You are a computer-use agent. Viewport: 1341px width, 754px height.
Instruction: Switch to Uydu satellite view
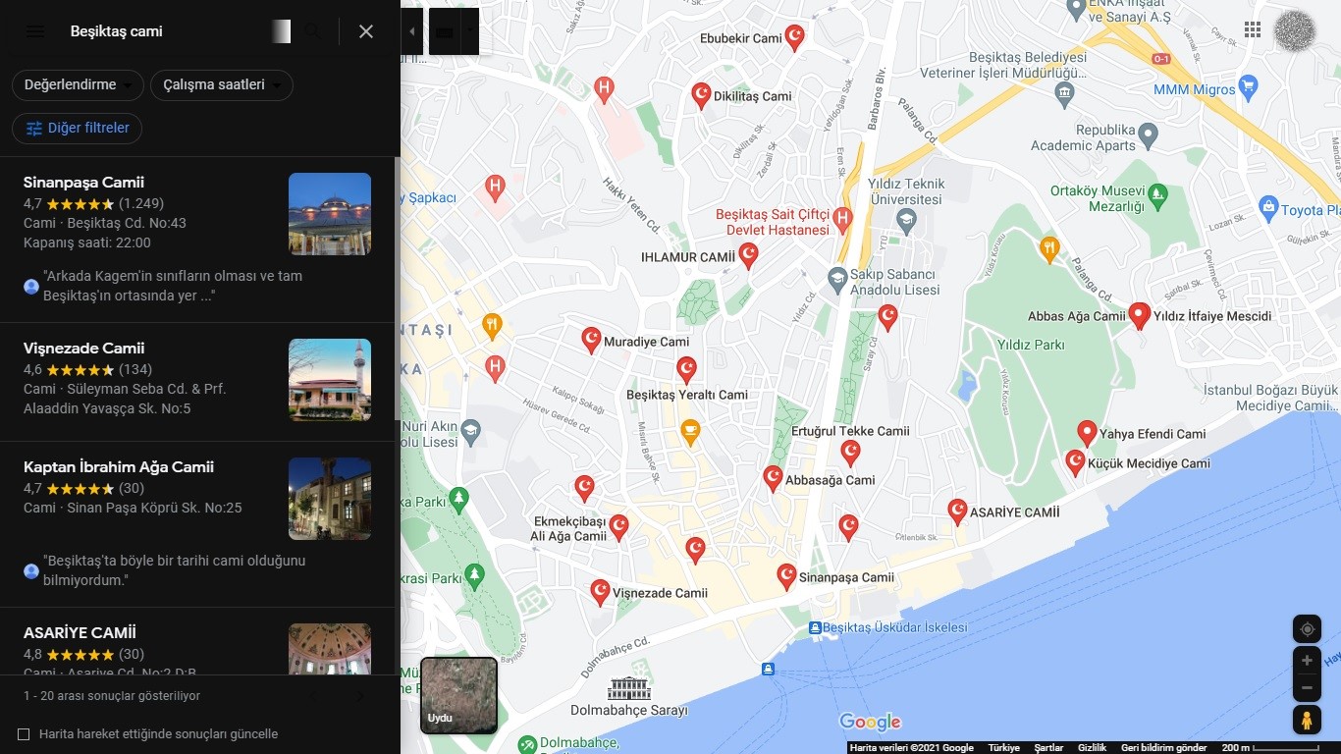click(458, 695)
